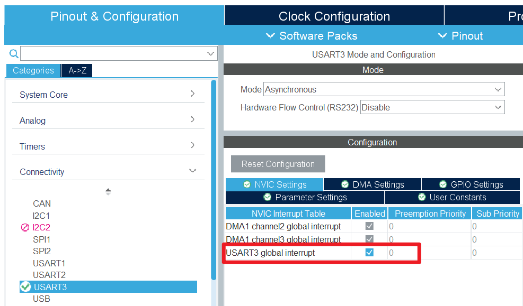Click the green check icon on Parameter Settings
The image size is (523, 306).
click(x=268, y=197)
